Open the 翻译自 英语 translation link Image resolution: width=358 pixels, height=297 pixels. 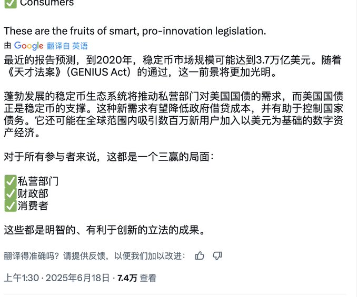[x=67, y=46]
